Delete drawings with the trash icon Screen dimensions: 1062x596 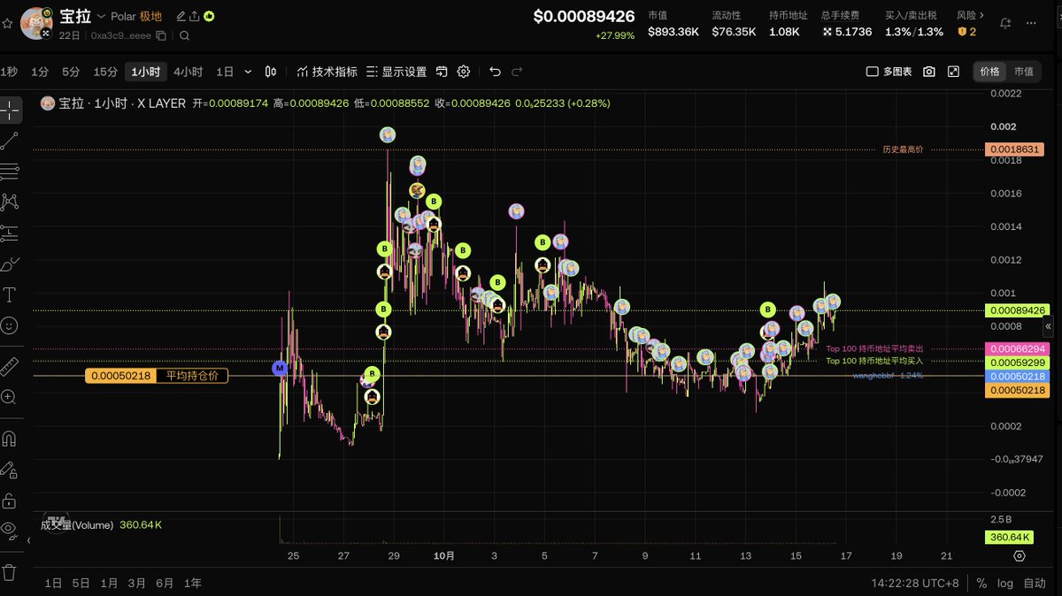point(10,571)
